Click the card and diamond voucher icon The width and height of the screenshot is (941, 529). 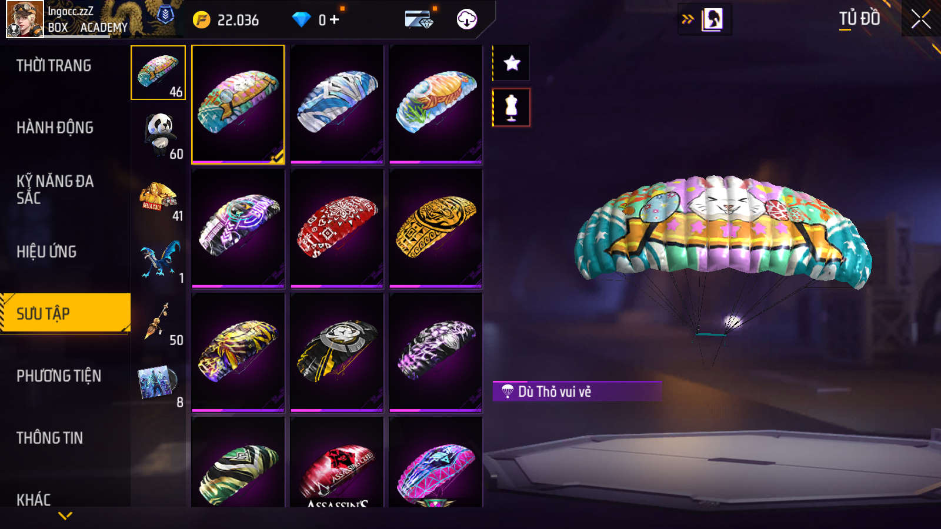point(419,19)
